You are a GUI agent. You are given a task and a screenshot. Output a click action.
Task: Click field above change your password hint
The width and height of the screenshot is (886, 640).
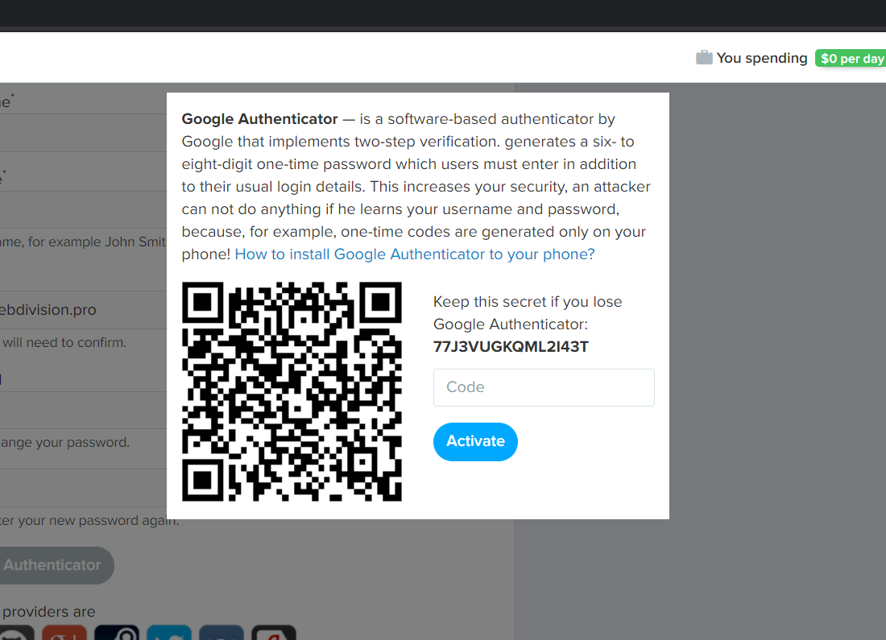click(x=81, y=411)
